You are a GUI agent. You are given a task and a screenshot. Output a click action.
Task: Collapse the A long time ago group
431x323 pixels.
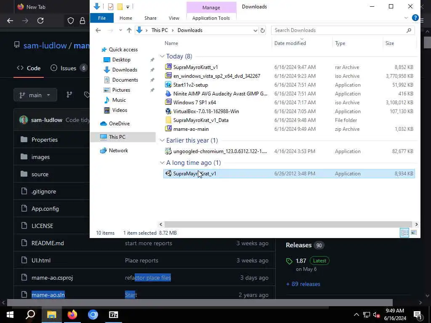162,163
